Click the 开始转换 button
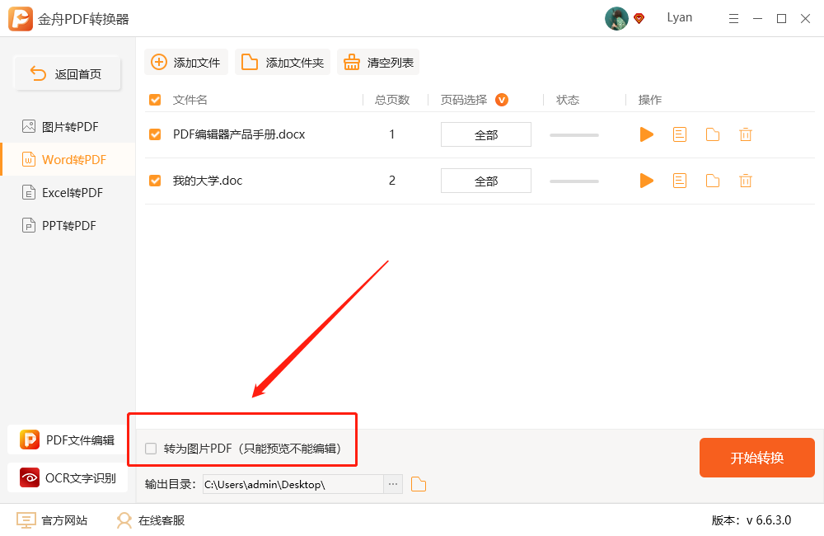The height and width of the screenshot is (536, 824). (756, 458)
